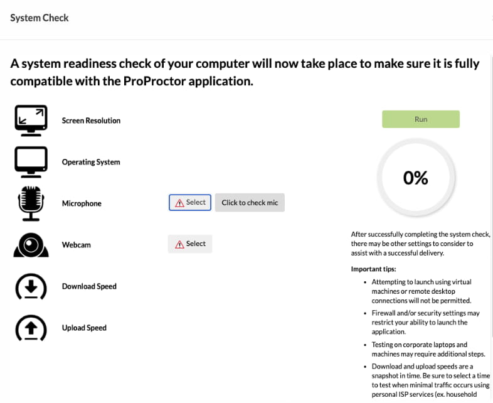This screenshot has width=493, height=403.
Task: Start the system check with Run
Action: tap(420, 119)
